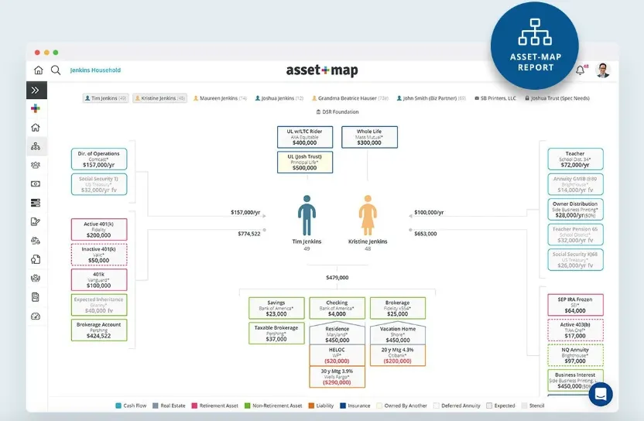Screen dimensions: 644x421
Task: Open the 20 y Mtg 4.3% card
Action: [398, 355]
